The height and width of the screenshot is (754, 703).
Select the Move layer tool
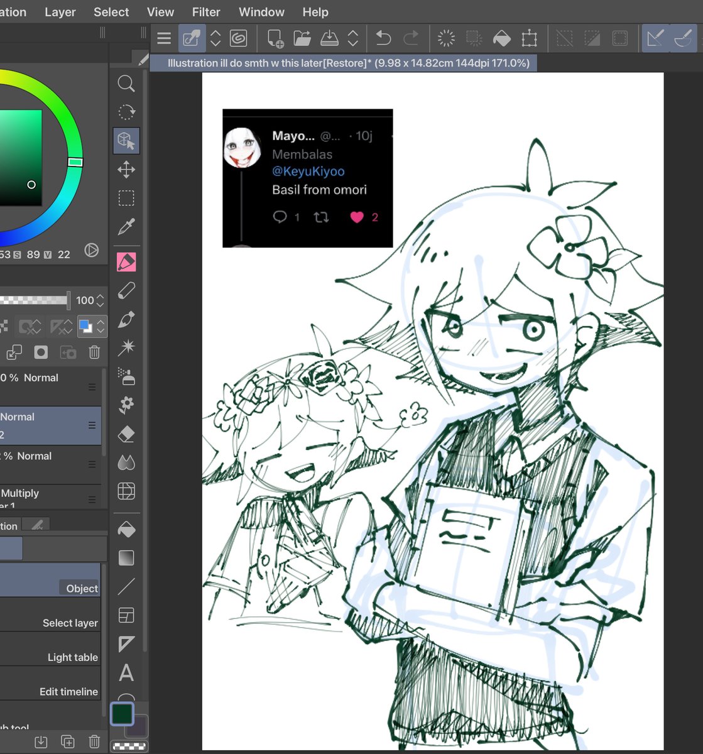pos(126,170)
